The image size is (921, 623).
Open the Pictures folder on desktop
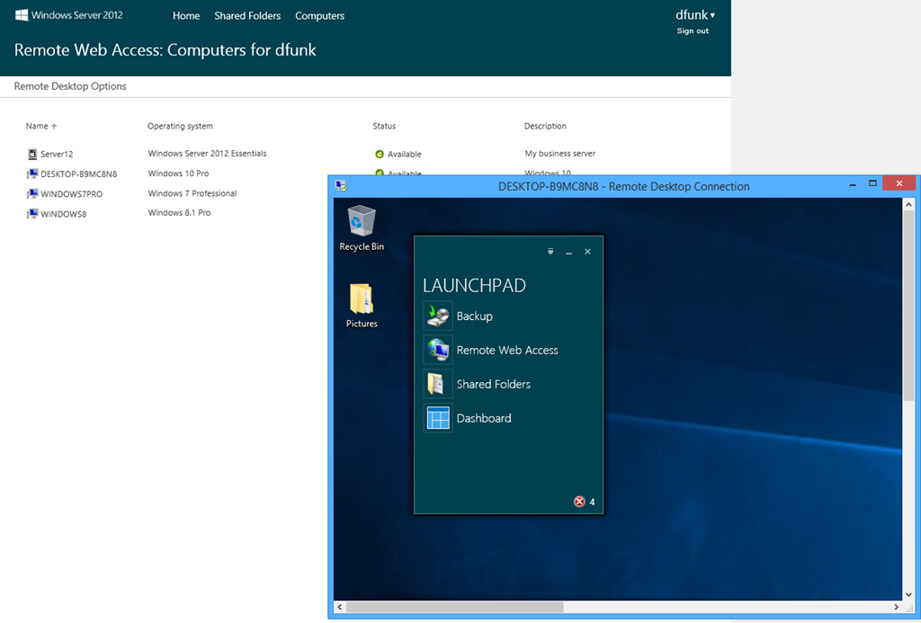pyautogui.click(x=362, y=299)
